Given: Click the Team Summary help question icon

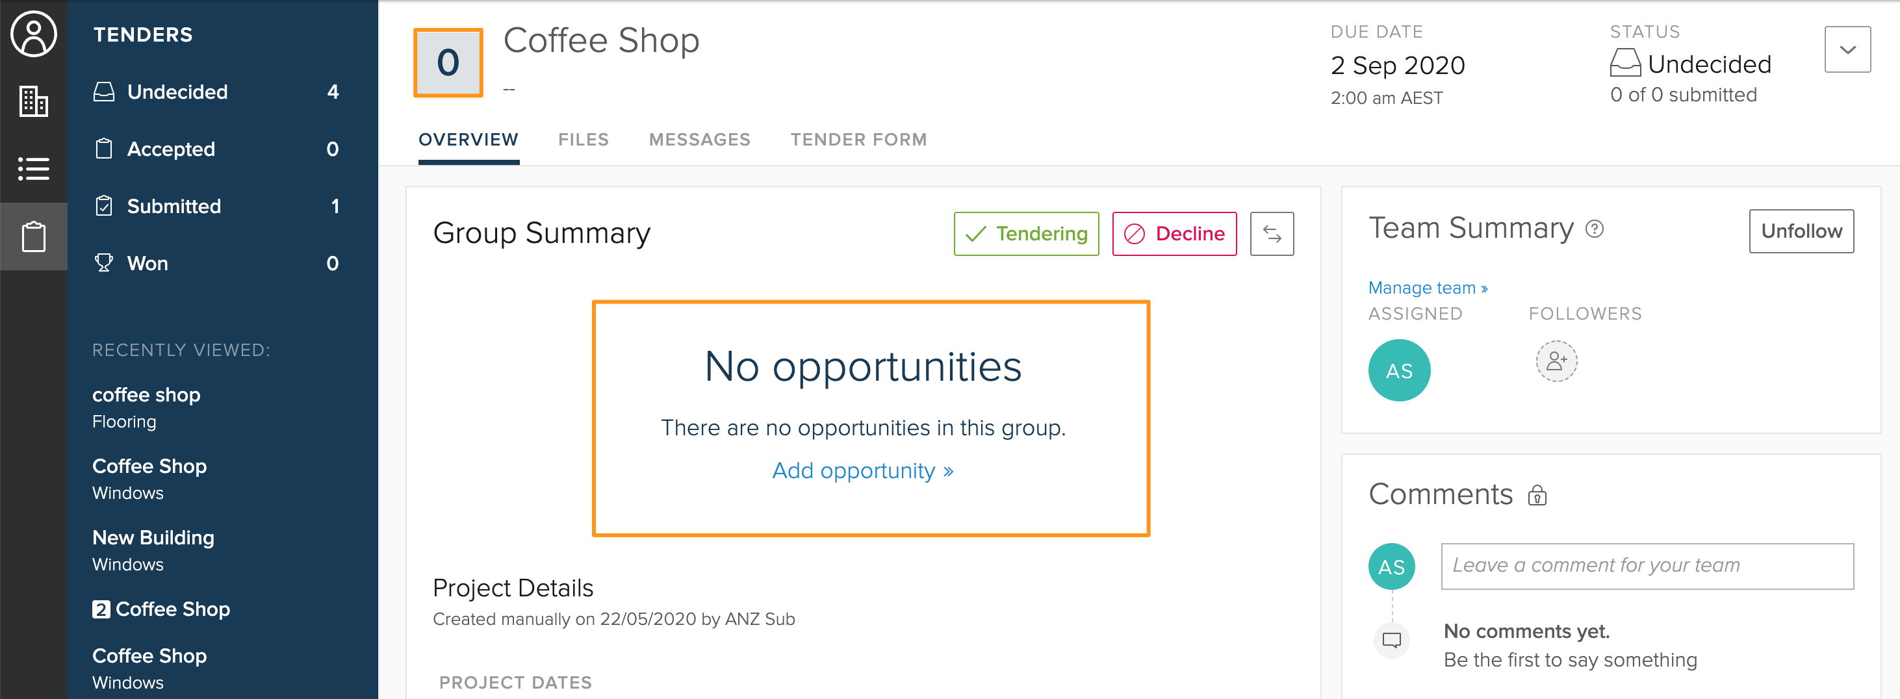Looking at the screenshot, I should pos(1595,229).
